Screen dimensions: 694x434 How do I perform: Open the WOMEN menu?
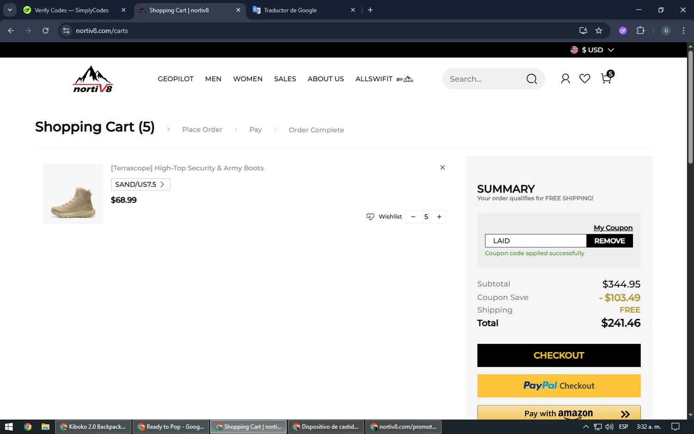click(x=248, y=79)
